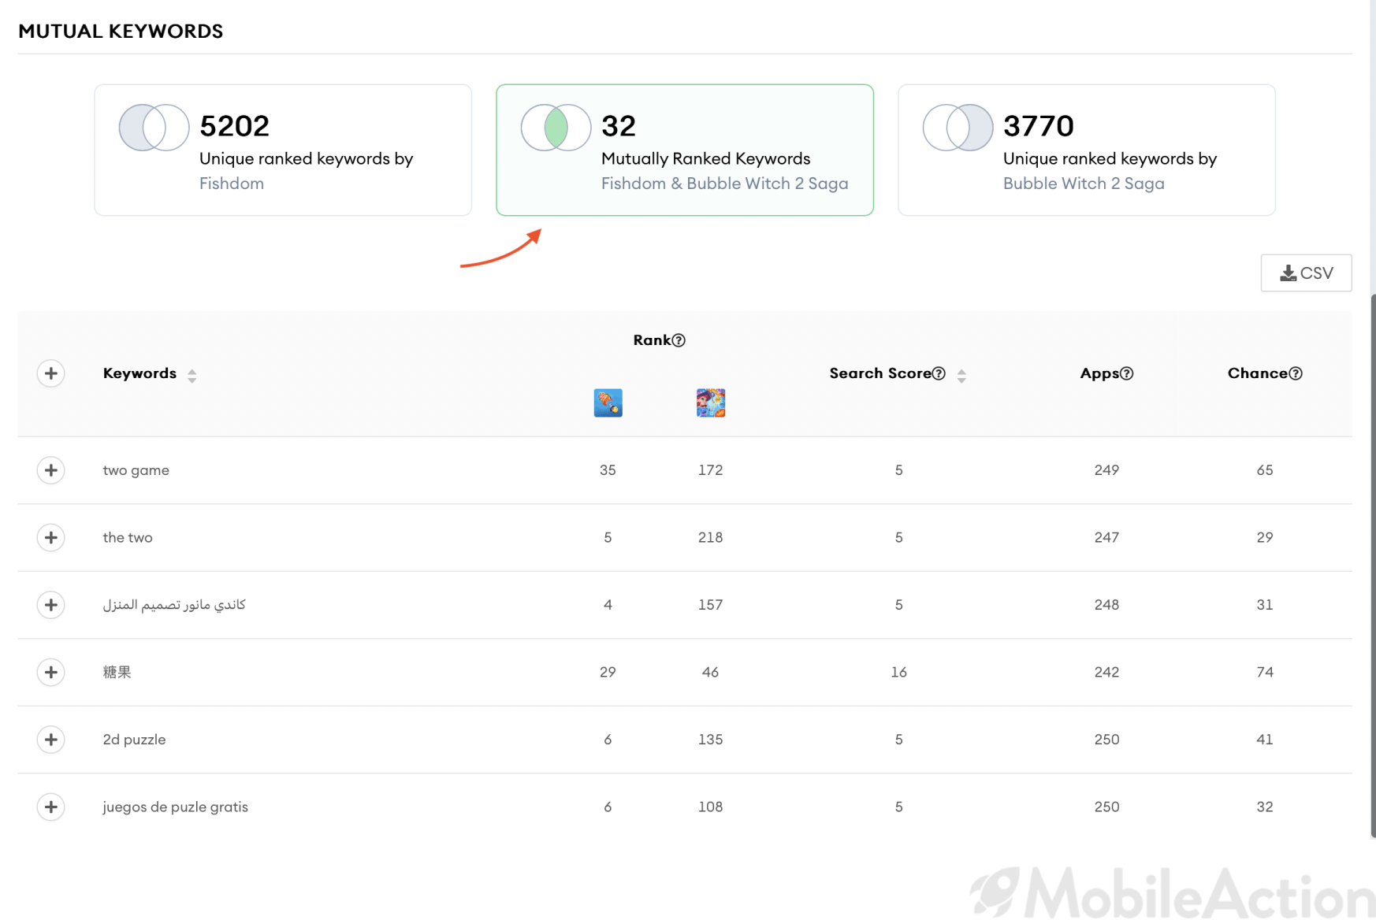The height and width of the screenshot is (920, 1376).
Task: Expand the '糖果' keyword row
Action: tap(51, 672)
